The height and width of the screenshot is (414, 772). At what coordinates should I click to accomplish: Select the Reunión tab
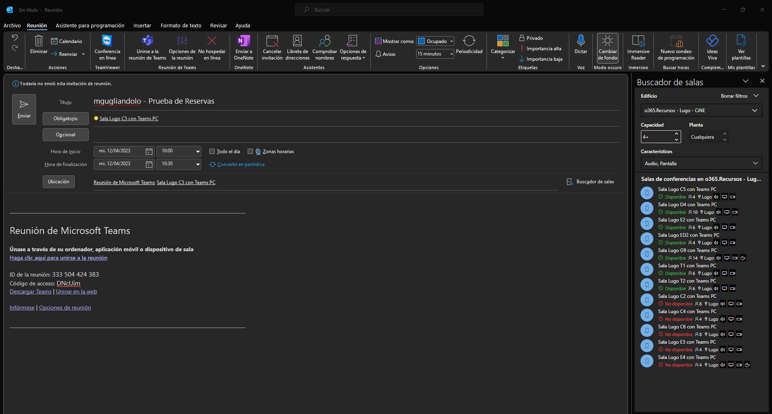[37, 25]
